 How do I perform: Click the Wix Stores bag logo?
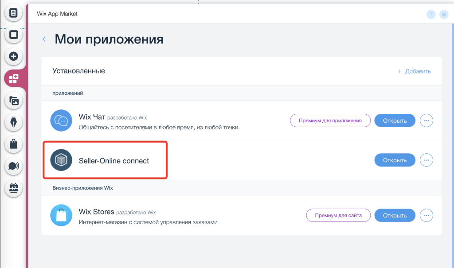tap(61, 215)
